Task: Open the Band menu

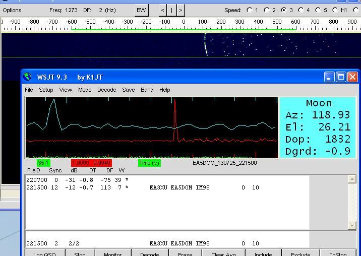Action: click(x=147, y=90)
